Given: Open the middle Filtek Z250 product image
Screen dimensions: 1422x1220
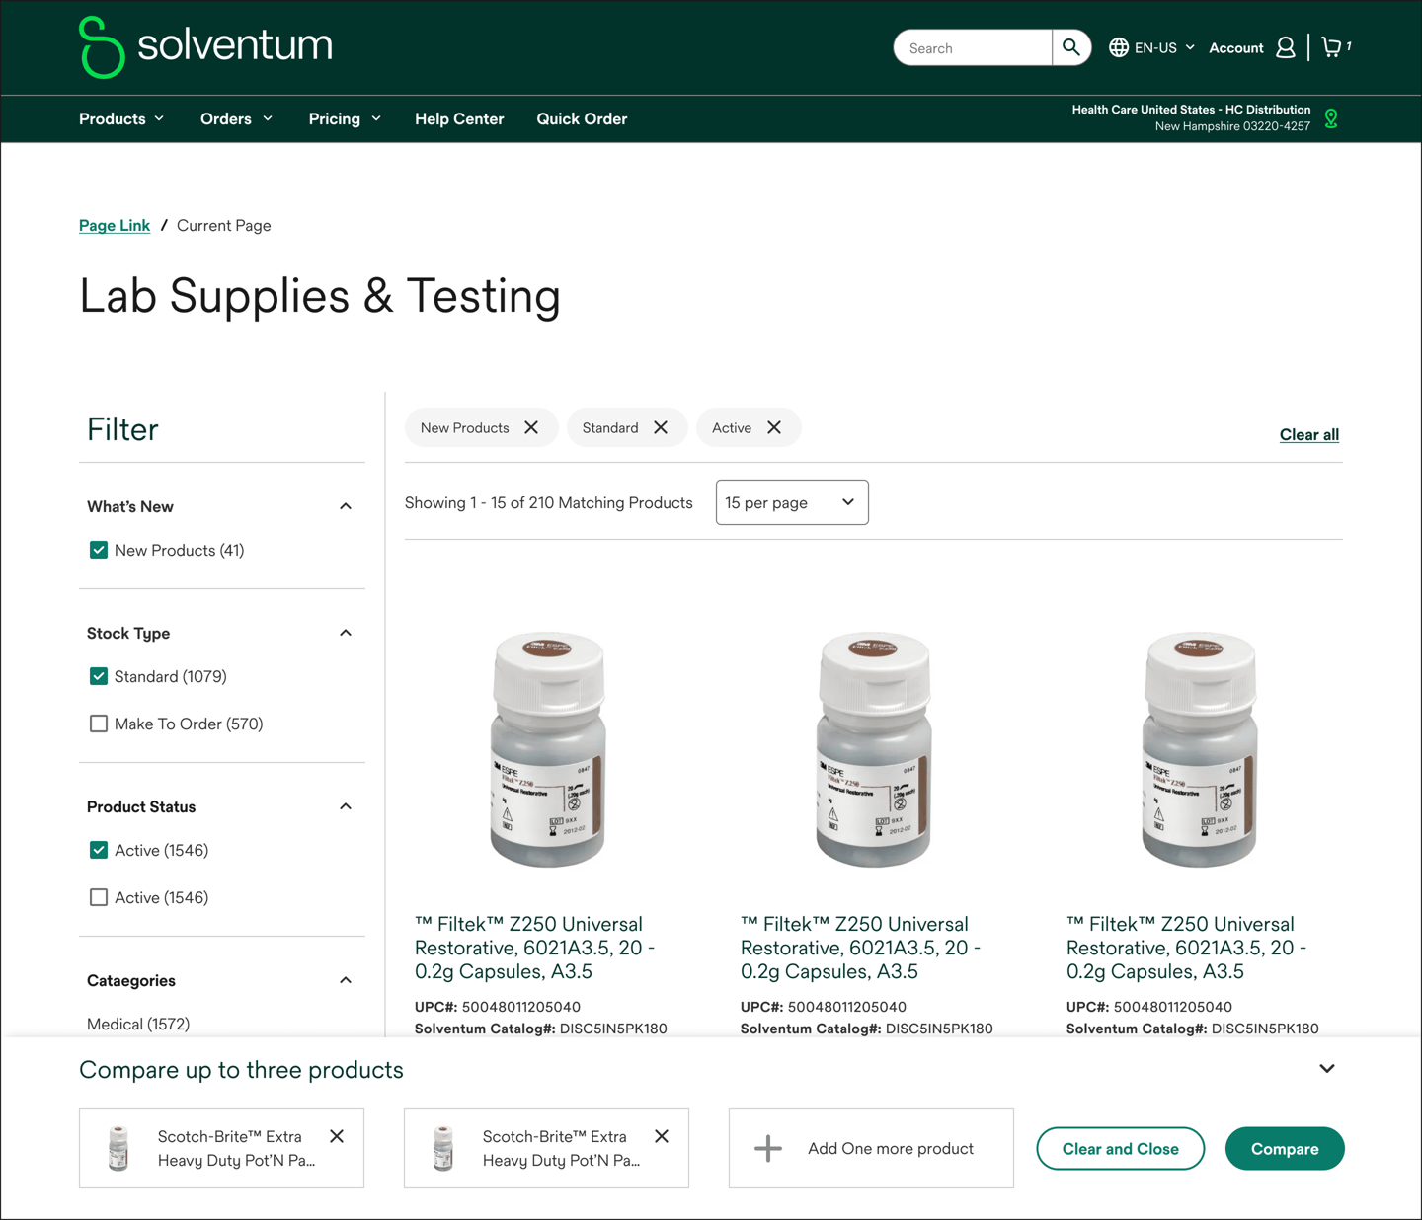Looking at the screenshot, I should pos(874,749).
